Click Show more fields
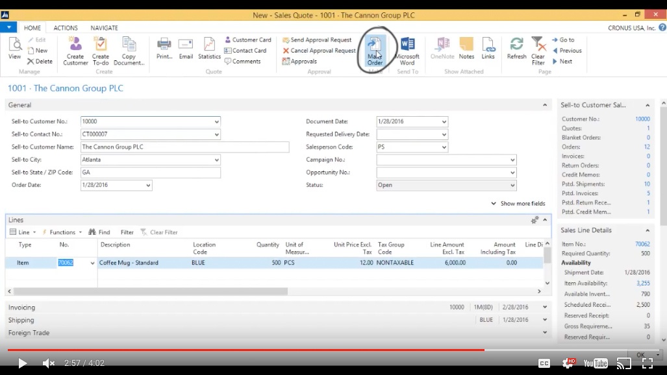The height and width of the screenshot is (375, 667). [518, 203]
